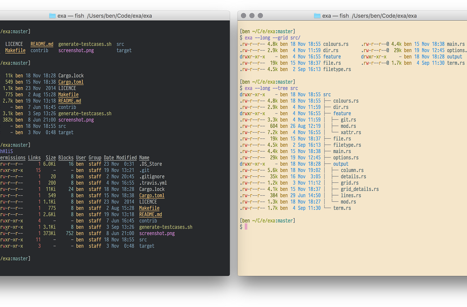Click the Blocks column header
Image resolution: width=467 pixels, height=307 pixels.
[x=66, y=158]
